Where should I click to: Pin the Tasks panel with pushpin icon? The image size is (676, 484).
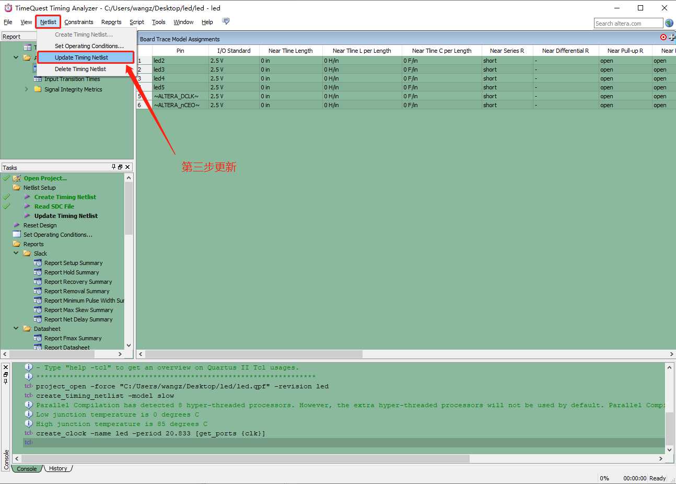coord(113,167)
